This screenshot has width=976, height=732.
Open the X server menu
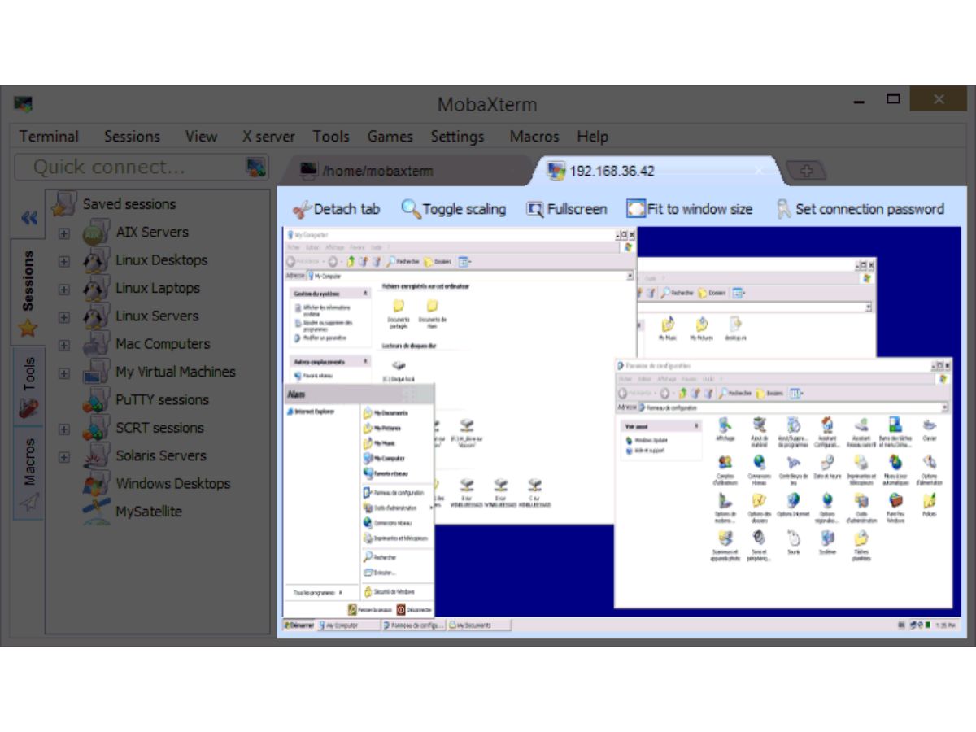tap(268, 137)
